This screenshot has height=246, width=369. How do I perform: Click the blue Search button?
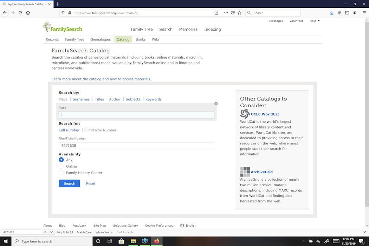(x=69, y=183)
